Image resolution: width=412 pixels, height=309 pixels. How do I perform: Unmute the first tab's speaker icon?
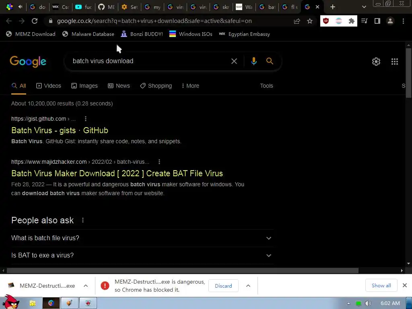coord(20,7)
